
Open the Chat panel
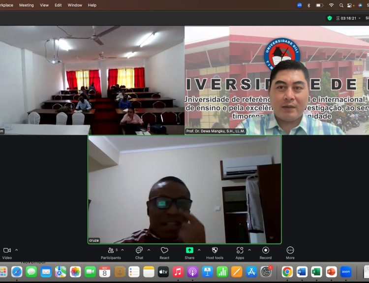coord(139,251)
